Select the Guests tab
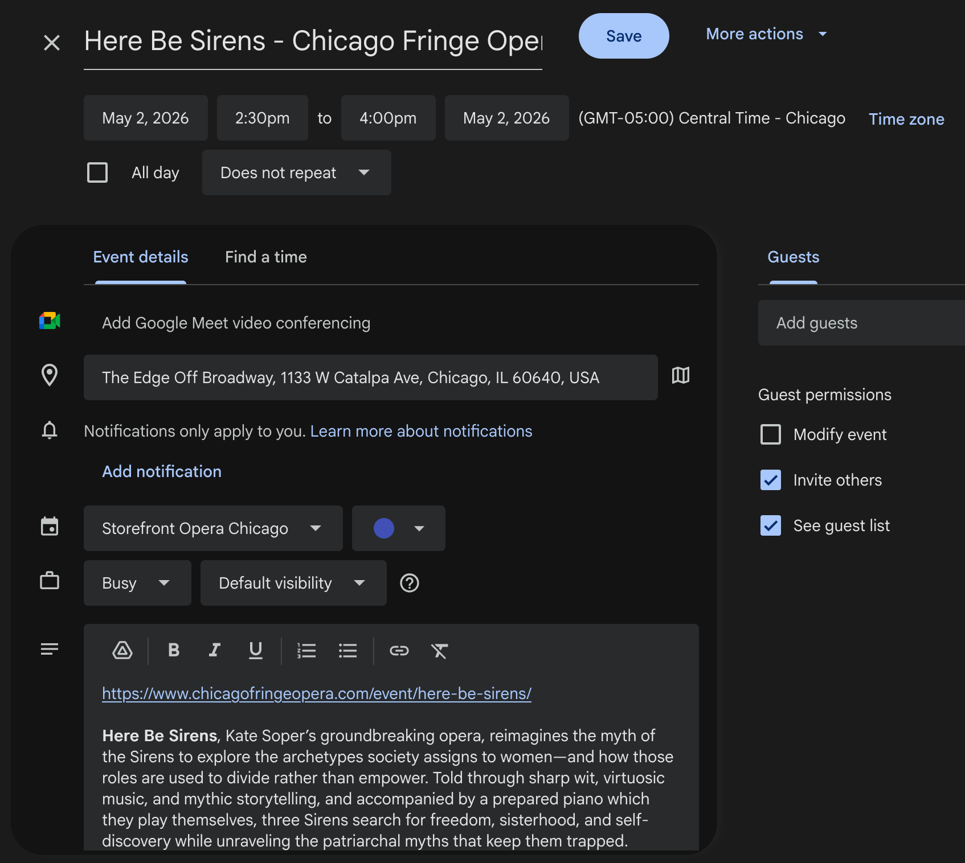The width and height of the screenshot is (965, 863). coord(793,257)
